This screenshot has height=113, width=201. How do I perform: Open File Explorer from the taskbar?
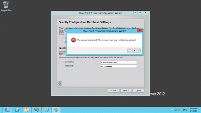tap(27, 110)
